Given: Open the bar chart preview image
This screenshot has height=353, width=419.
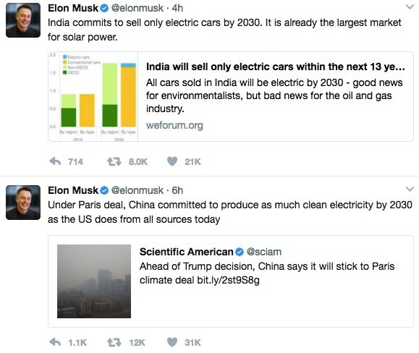Looking at the screenshot, I should coord(93,96).
